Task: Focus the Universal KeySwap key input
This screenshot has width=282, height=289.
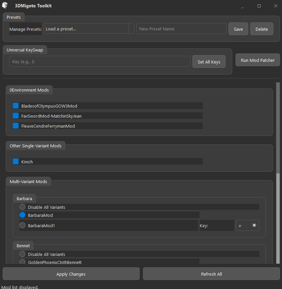Action: tap(99, 61)
